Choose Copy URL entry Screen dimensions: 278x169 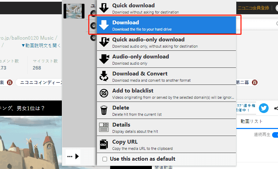pyautogui.click(x=166, y=144)
